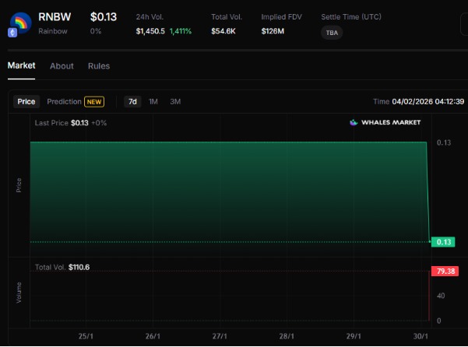Click the red volume bar at 30/1
Screen dimensions: 468x347
pyautogui.click(x=429, y=296)
